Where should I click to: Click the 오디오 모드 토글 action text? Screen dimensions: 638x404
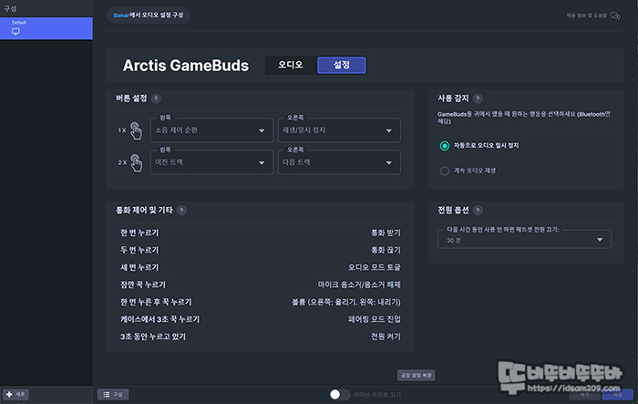pos(375,267)
